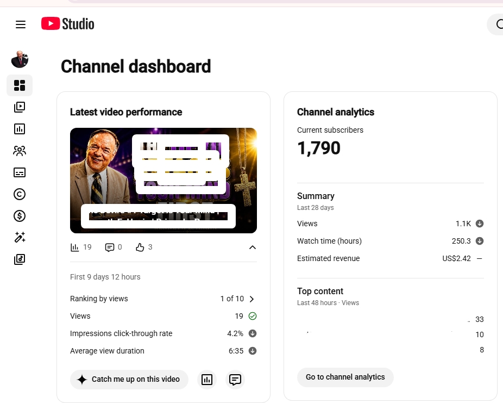The height and width of the screenshot is (403, 503).
Task: Click down-arrow indicator beside Watch time 250.3
Action: [x=480, y=241]
